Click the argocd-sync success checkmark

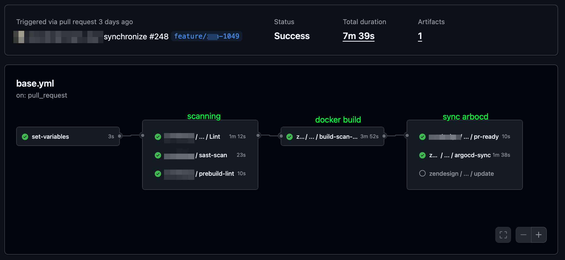coord(422,155)
